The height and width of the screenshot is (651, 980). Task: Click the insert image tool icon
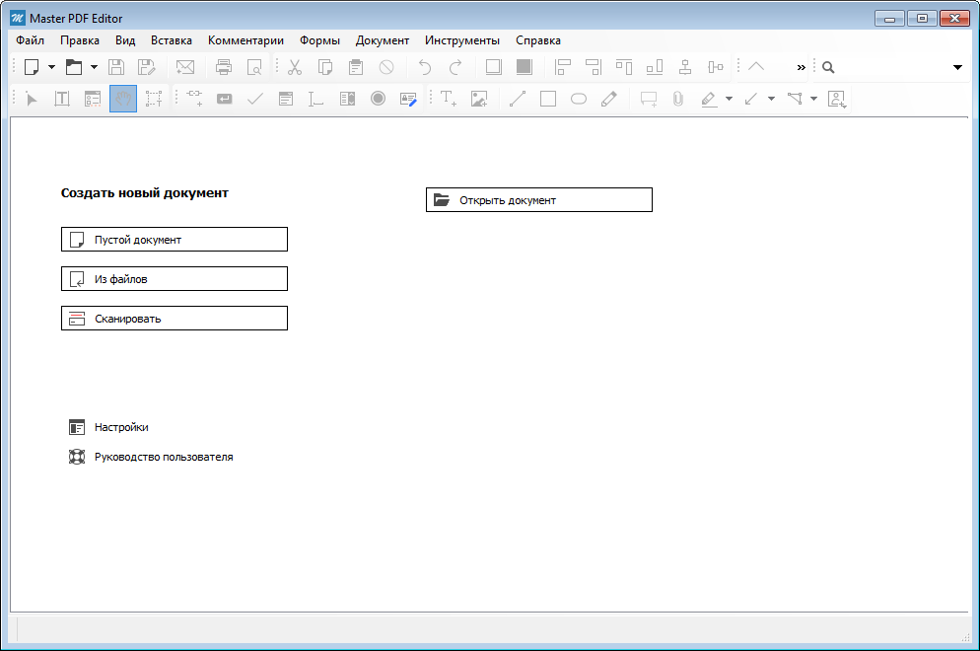pyautogui.click(x=479, y=99)
